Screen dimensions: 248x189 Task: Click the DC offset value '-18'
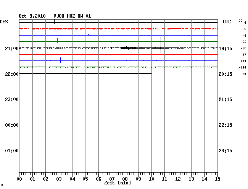click(x=243, y=48)
